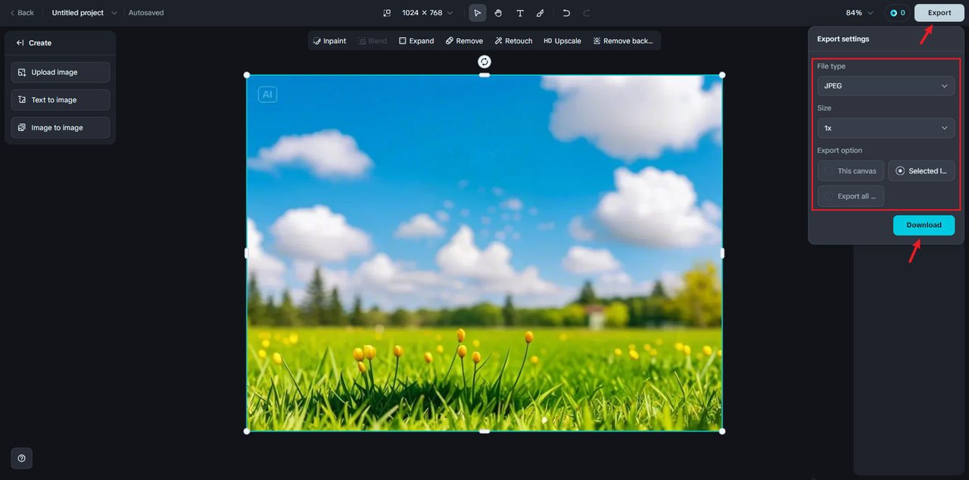Open the help question mark button

[22, 458]
